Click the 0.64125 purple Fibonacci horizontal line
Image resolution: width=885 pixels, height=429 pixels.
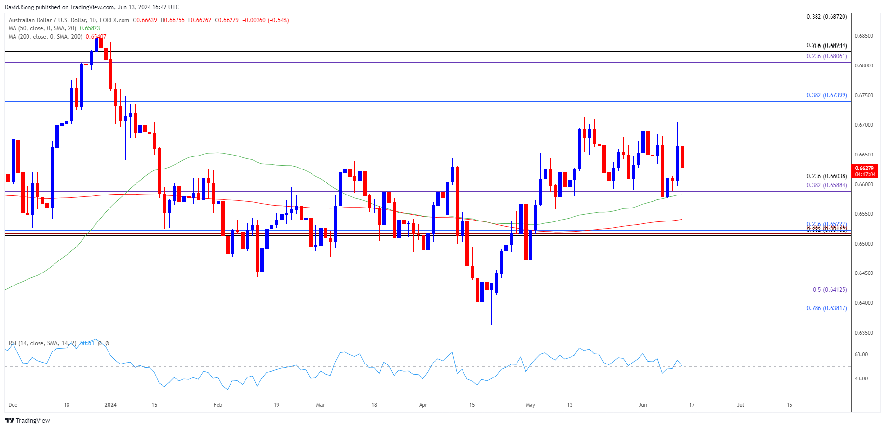(428, 296)
